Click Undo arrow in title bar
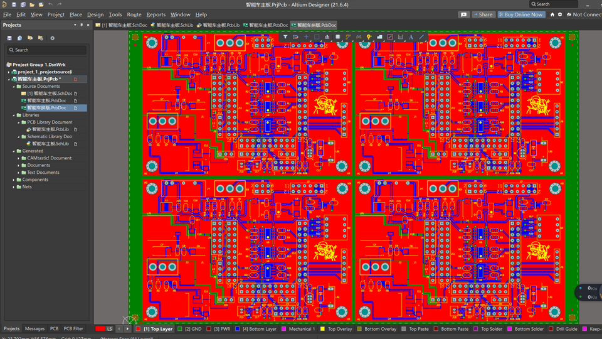 [x=50, y=4]
